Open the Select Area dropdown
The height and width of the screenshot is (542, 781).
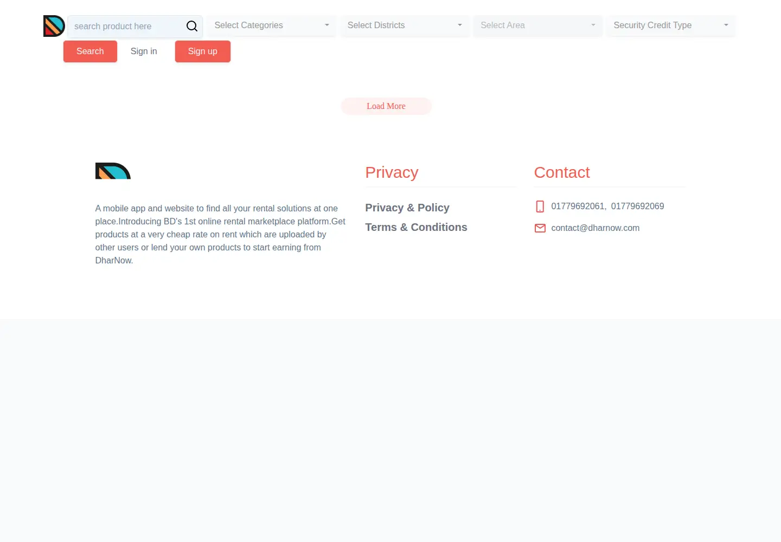[538, 25]
